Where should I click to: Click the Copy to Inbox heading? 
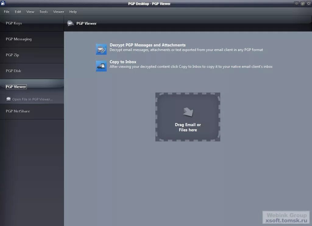pyautogui.click(x=123, y=62)
